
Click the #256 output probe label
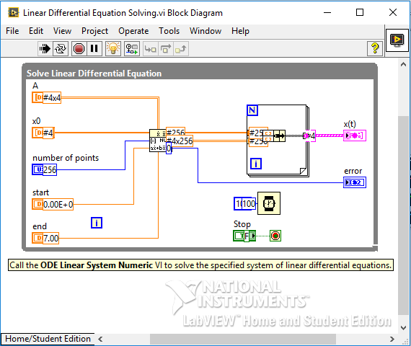[176, 132]
